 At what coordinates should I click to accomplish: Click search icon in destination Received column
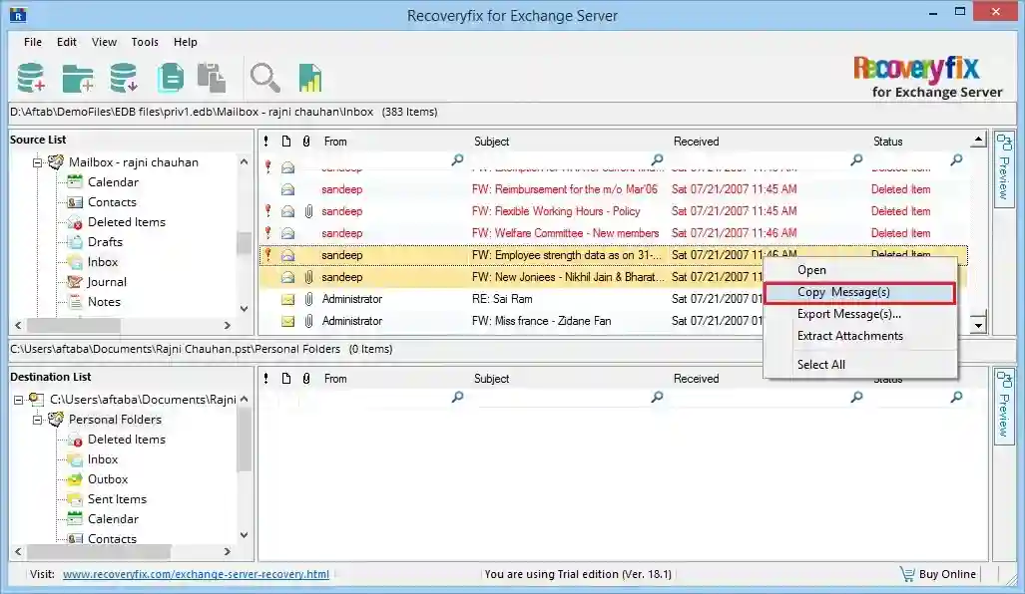(856, 397)
